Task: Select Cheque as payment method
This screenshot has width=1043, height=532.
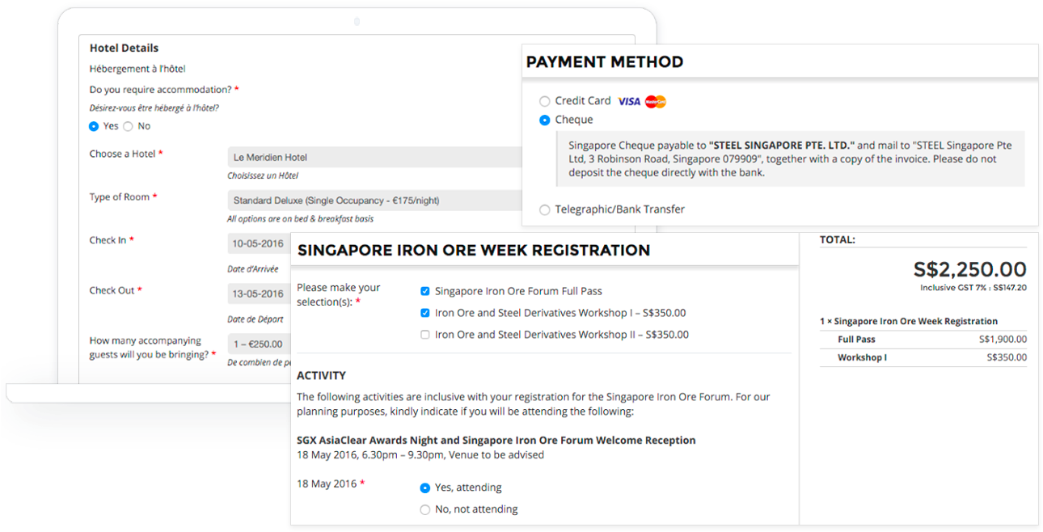Action: tap(545, 119)
